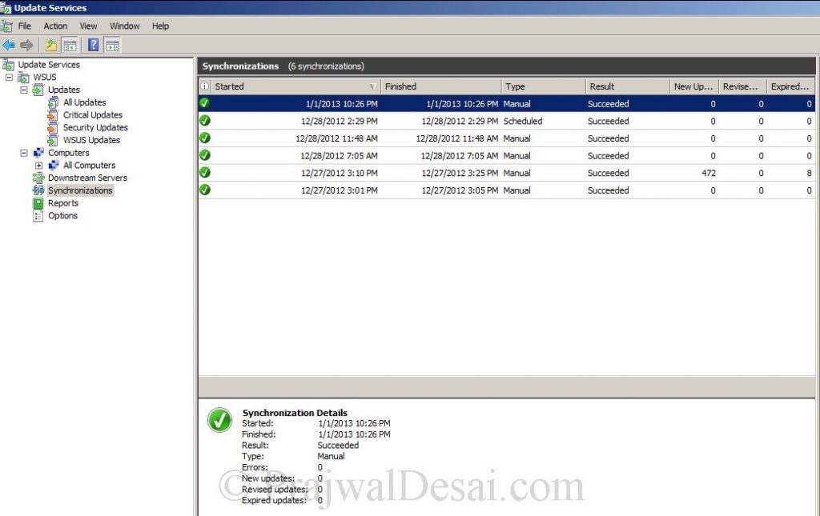Collapse the Computers tree node
Image resolution: width=820 pixels, height=516 pixels.
pyautogui.click(x=24, y=153)
